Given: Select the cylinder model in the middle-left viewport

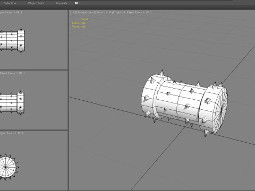Looking at the screenshot, I should point(12,102).
